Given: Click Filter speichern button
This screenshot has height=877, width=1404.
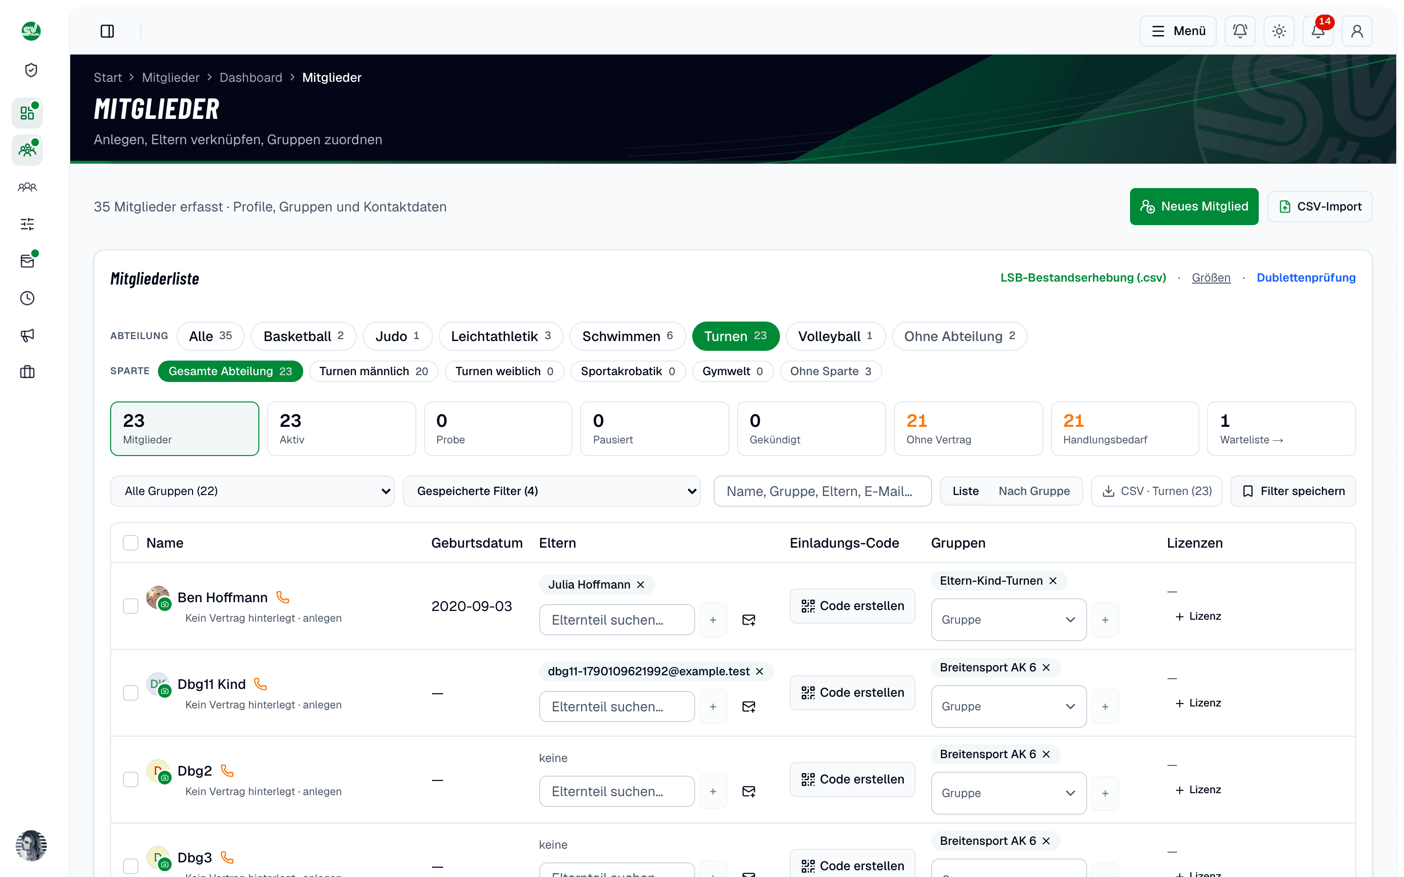Looking at the screenshot, I should click(1293, 491).
